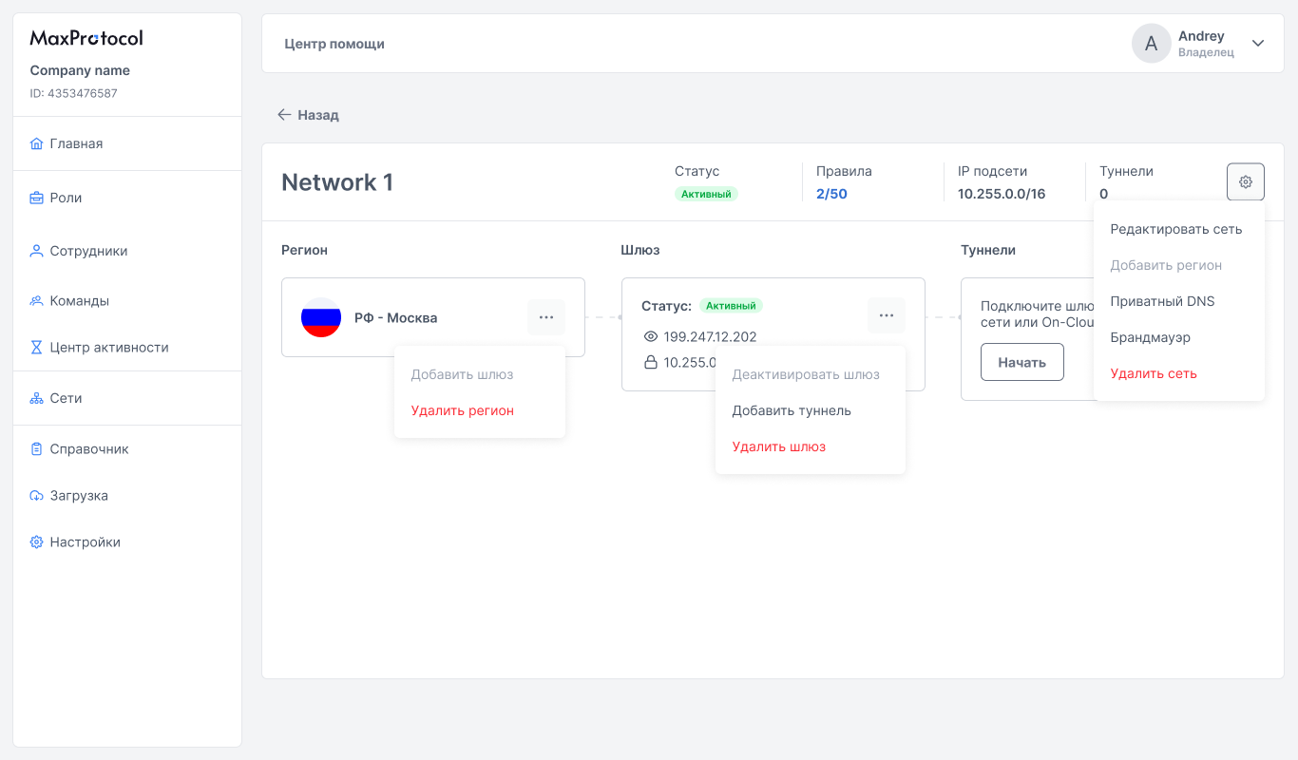Screen dimensions: 1298x760
Task: Click the Russian flag region icon
Action: tap(321, 317)
